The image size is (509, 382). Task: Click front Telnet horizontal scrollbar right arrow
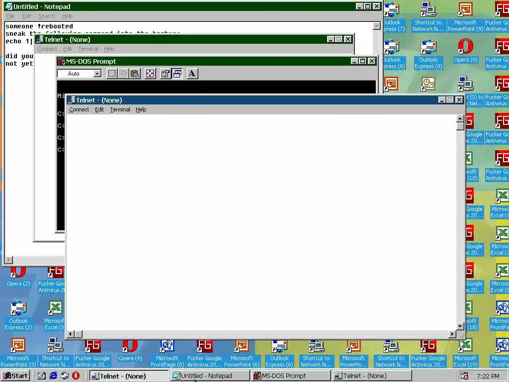click(x=452, y=334)
